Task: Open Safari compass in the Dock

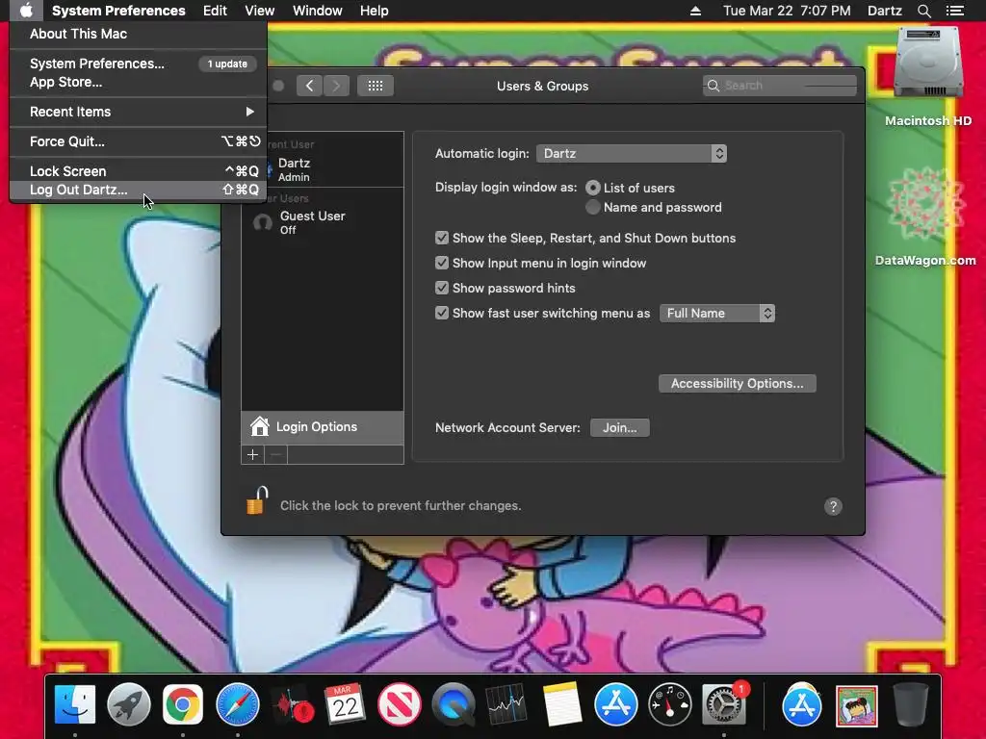Action: click(x=237, y=704)
